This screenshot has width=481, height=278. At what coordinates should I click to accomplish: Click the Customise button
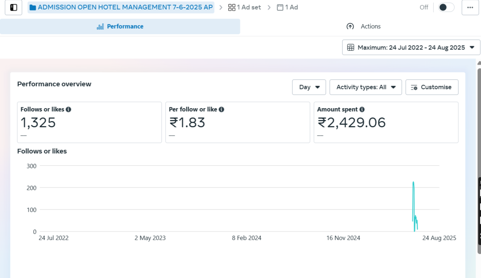[x=432, y=87]
